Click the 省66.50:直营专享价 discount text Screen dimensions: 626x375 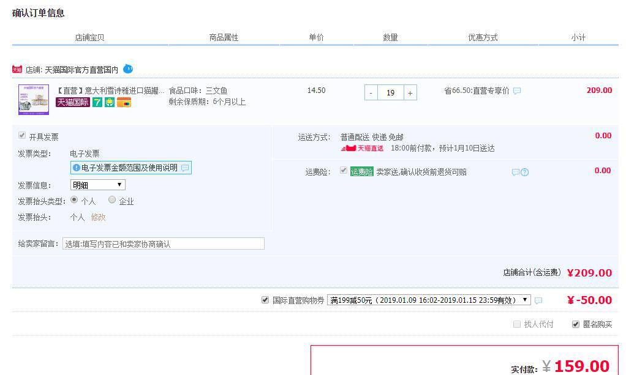[x=477, y=91]
